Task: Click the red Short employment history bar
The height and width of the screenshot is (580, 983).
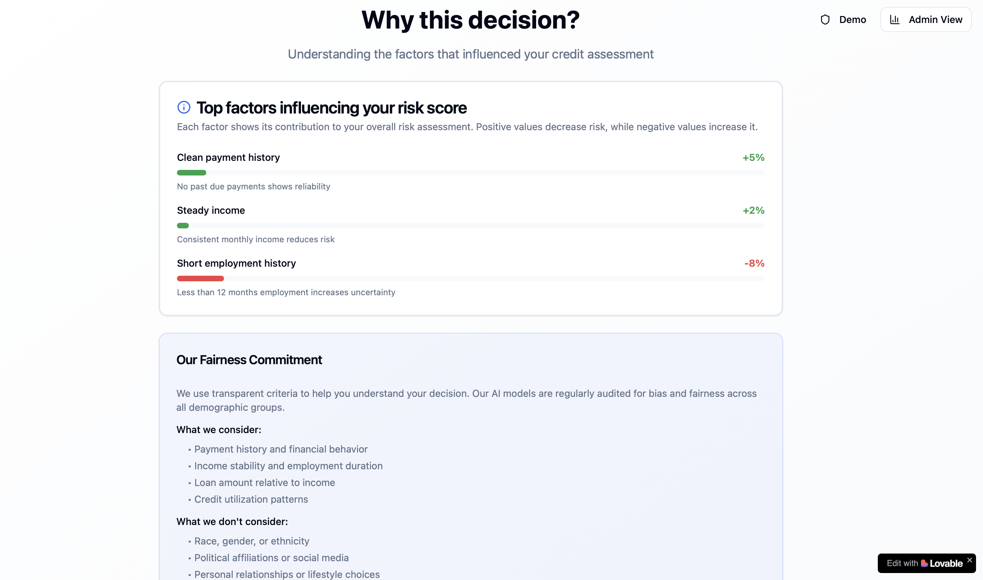Action: 200,279
